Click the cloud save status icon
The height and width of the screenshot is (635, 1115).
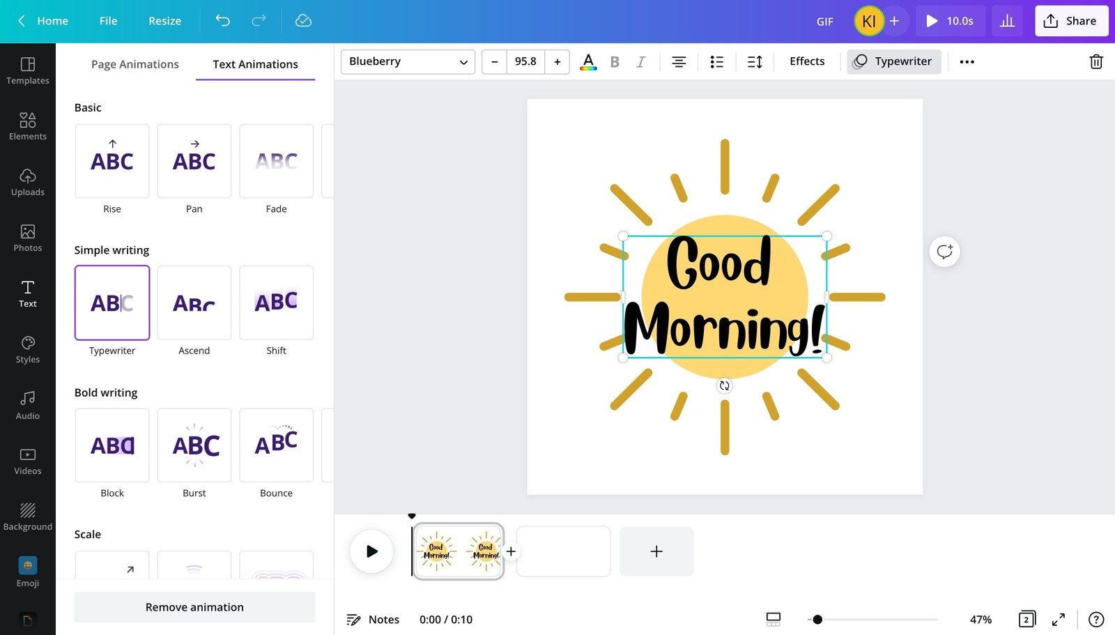[303, 21]
